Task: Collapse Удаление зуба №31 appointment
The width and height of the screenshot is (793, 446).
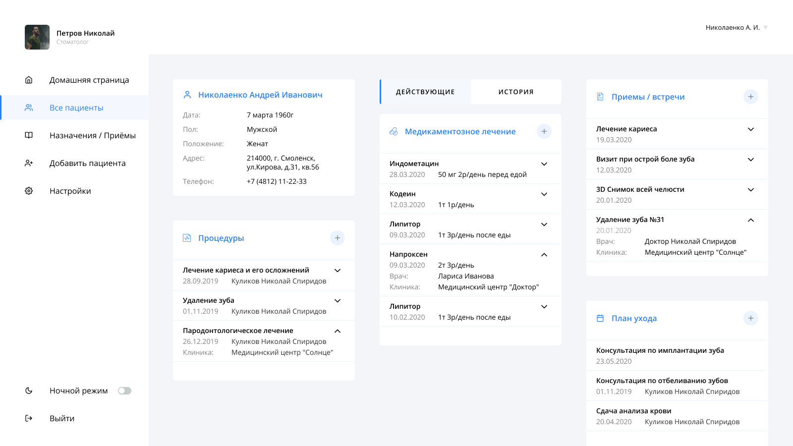Action: 751,220
